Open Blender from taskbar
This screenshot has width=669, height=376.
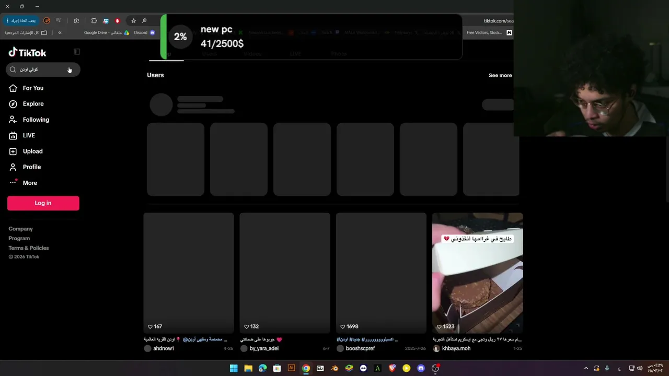pyautogui.click(x=334, y=368)
